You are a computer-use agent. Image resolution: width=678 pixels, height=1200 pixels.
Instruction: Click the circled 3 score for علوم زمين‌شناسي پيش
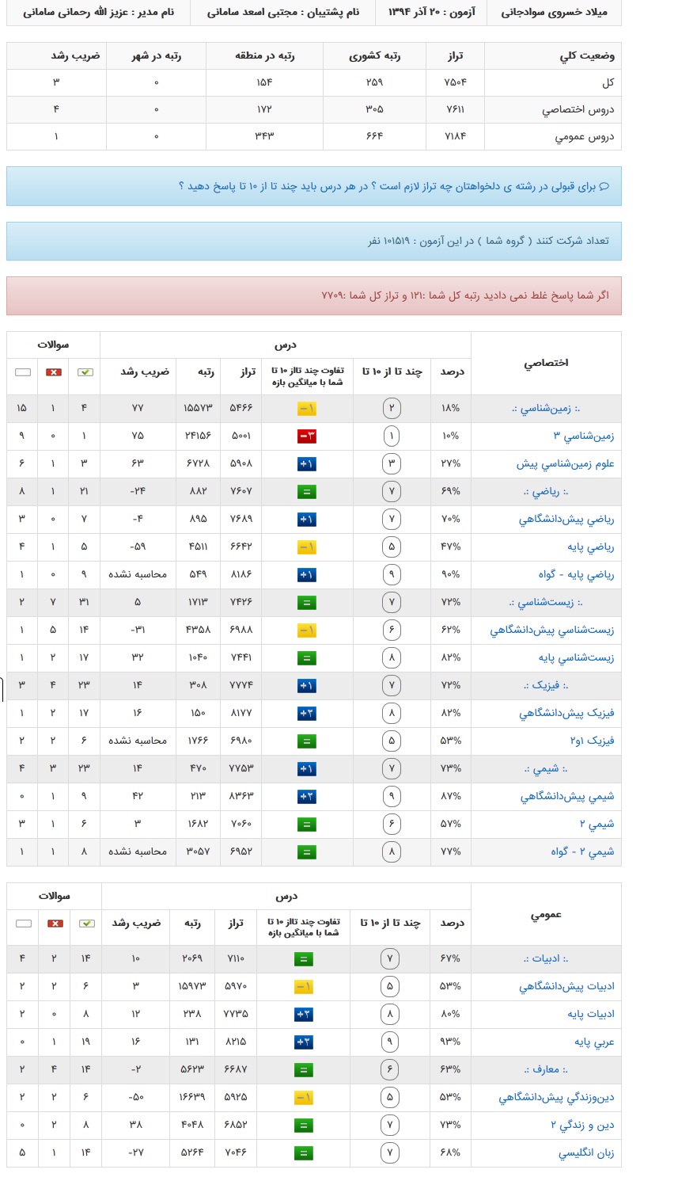point(391,463)
